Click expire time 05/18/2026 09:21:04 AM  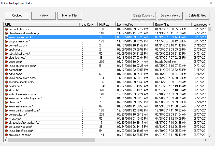click(171, 115)
